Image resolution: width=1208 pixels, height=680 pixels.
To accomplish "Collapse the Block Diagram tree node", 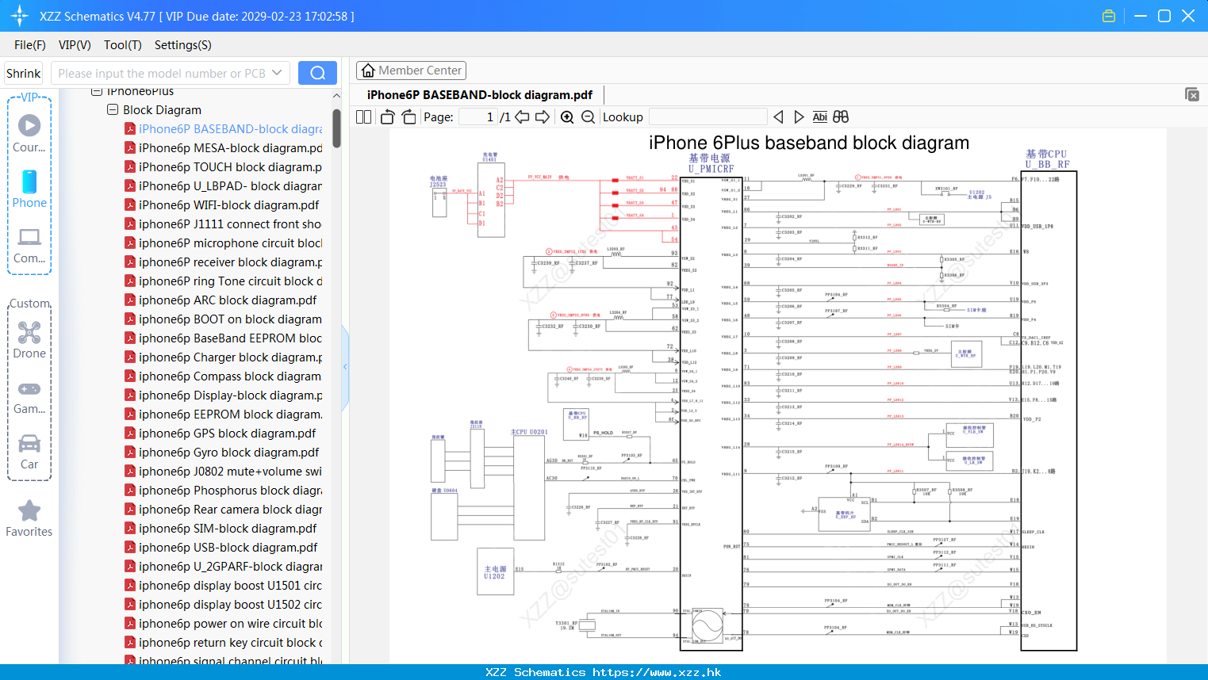I will click(113, 109).
